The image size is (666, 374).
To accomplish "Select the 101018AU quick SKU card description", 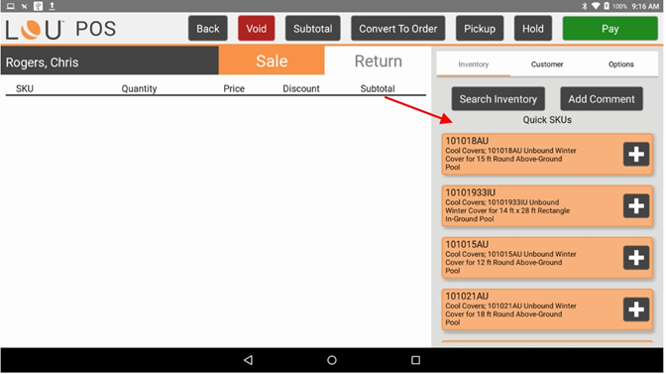I will [x=511, y=159].
